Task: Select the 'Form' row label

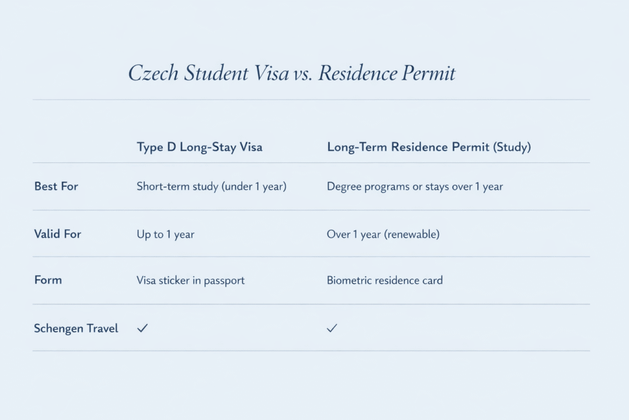Action: pyautogui.click(x=48, y=280)
